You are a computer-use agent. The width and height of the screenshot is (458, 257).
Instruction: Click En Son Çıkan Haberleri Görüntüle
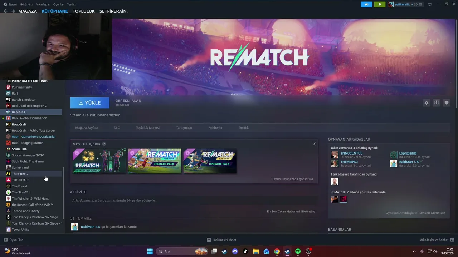tap(291, 211)
